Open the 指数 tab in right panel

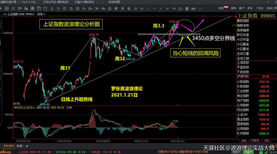point(244,140)
